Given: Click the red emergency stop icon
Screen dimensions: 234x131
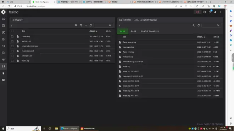Looking at the screenshot, I should (197, 12).
